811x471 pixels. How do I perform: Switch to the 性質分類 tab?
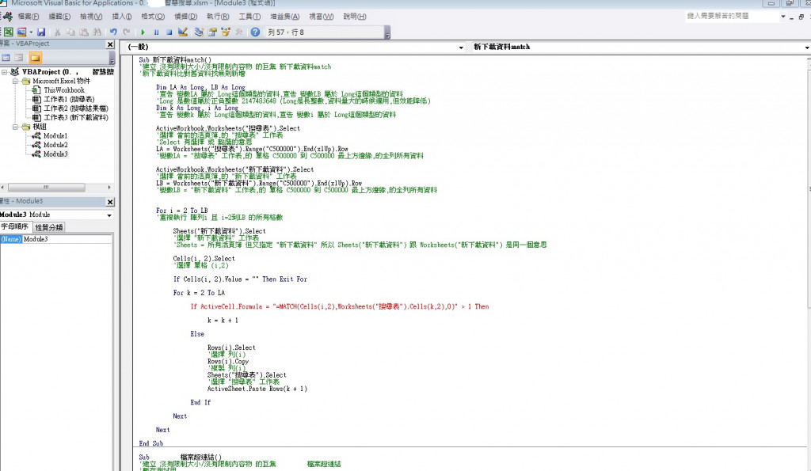pos(49,227)
